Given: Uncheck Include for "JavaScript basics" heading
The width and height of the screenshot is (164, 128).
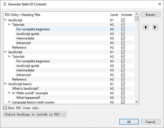Looking at the screenshot, I should (x=123, y=84).
